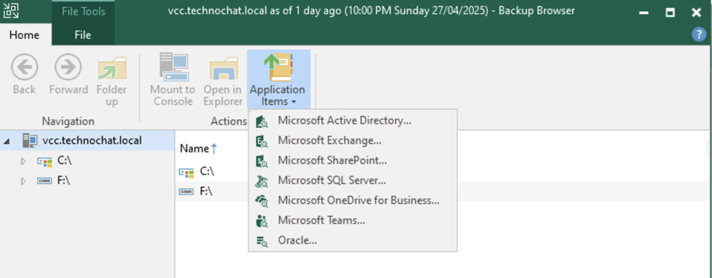This screenshot has width=712, height=278.
Task: Choose Microsoft Exchange from the menu
Action: click(x=329, y=140)
